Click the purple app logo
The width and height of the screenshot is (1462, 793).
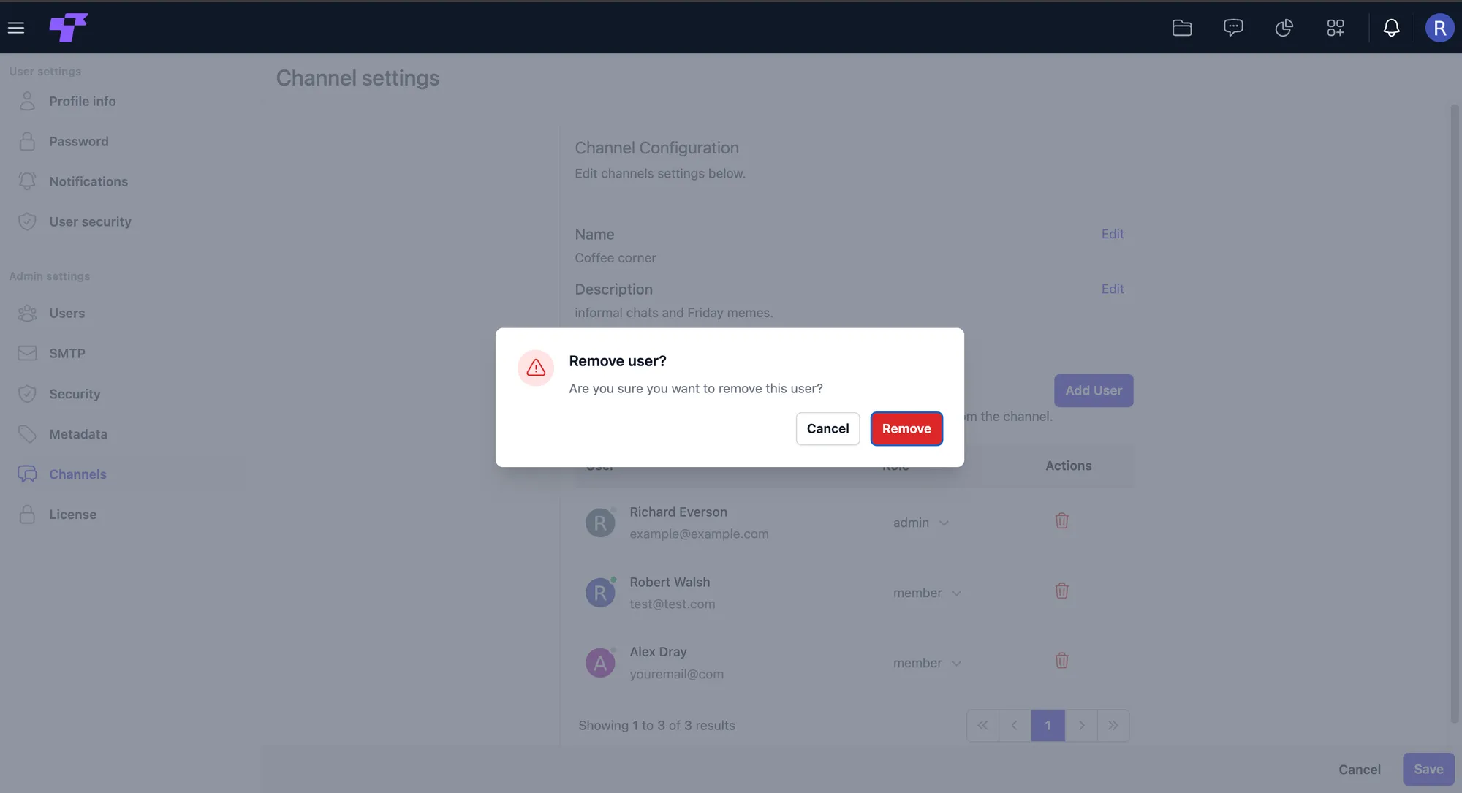(68, 28)
